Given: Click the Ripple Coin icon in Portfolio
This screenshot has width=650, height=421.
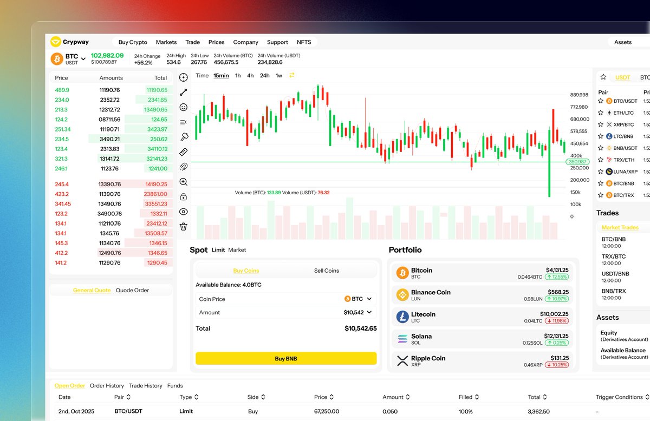Looking at the screenshot, I should pyautogui.click(x=402, y=360).
